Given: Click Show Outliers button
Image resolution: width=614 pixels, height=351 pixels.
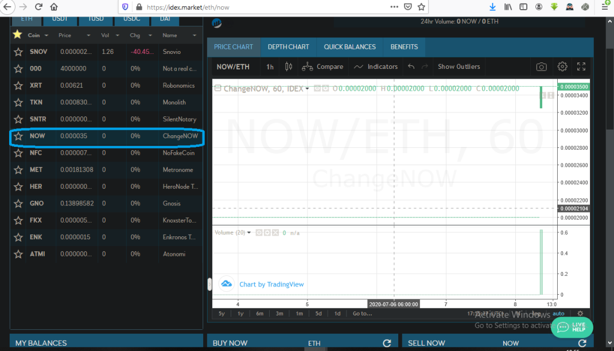Looking at the screenshot, I should tap(459, 67).
